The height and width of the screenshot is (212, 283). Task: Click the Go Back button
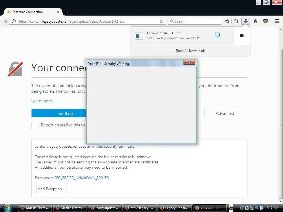pos(59,113)
